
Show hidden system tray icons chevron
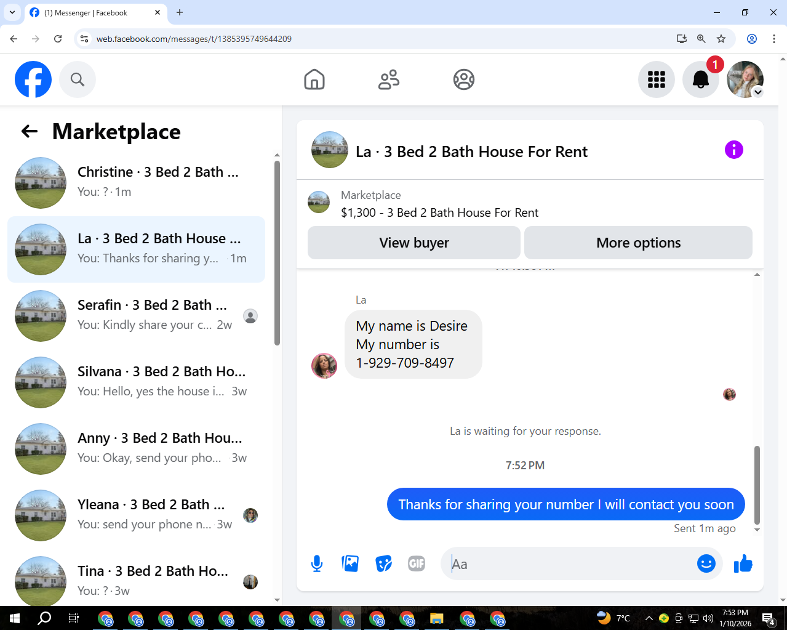[x=649, y=618]
